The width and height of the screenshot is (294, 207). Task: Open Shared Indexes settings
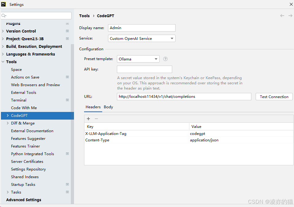(x=25, y=177)
